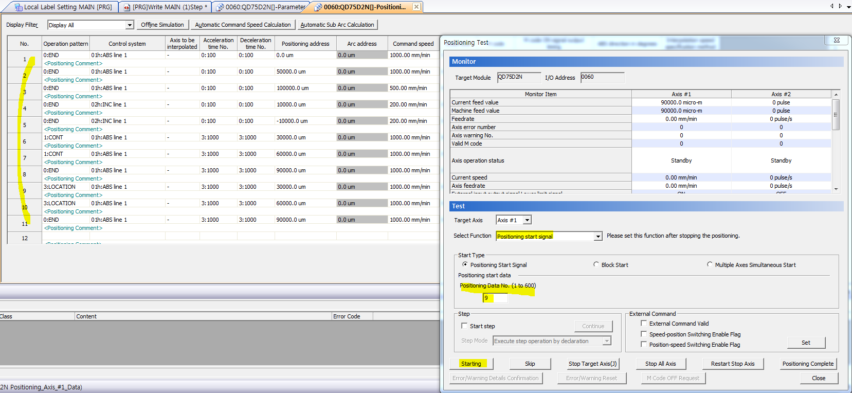Viewport: 852px width, 393px height.
Task: Click Axis operation status monitor row
Action: pos(641,160)
